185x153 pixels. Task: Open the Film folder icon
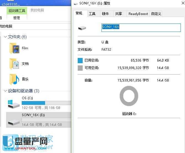point(14,48)
